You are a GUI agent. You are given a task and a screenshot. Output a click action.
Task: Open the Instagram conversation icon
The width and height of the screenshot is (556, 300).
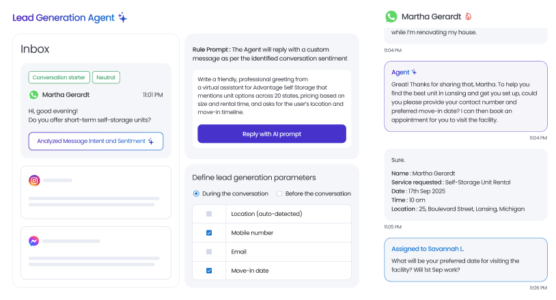click(x=34, y=180)
